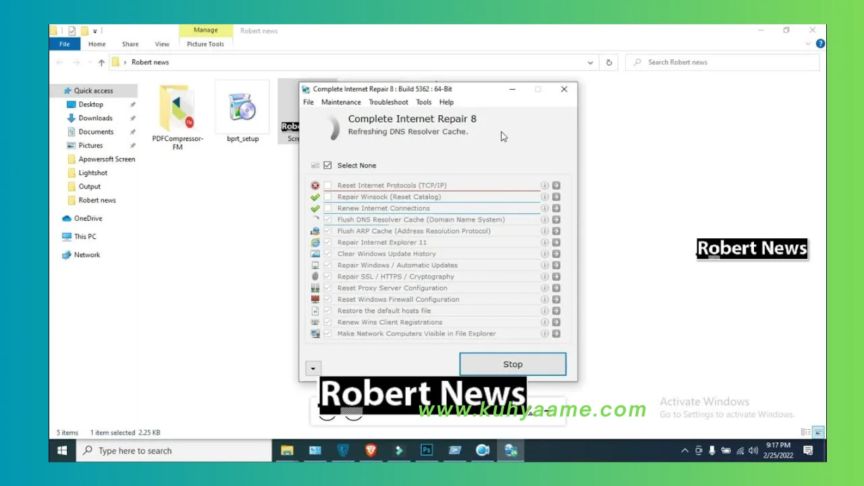
Task: Open the Troubleshoot menu
Action: [x=388, y=103]
